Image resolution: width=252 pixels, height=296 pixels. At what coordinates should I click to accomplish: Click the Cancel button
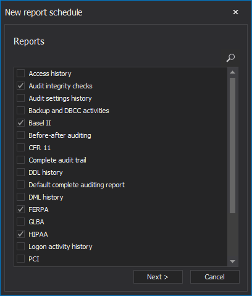tap(215, 277)
